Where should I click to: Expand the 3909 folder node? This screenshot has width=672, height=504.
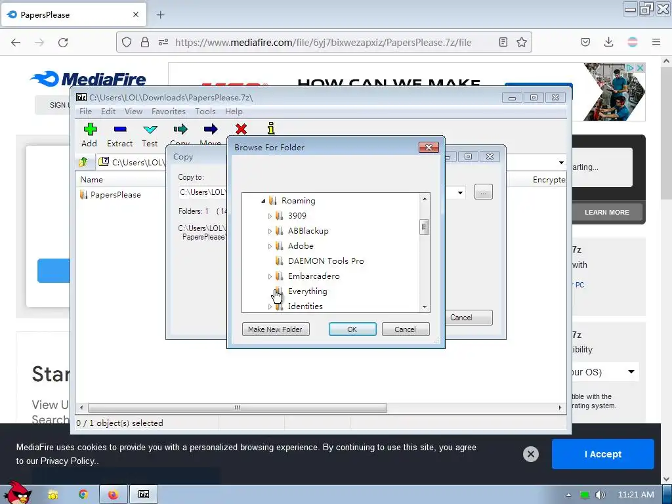[270, 216]
